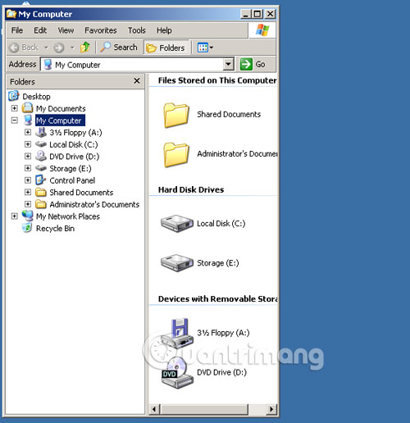
Task: Open the Views icon in toolbar
Action: pyautogui.click(x=203, y=48)
